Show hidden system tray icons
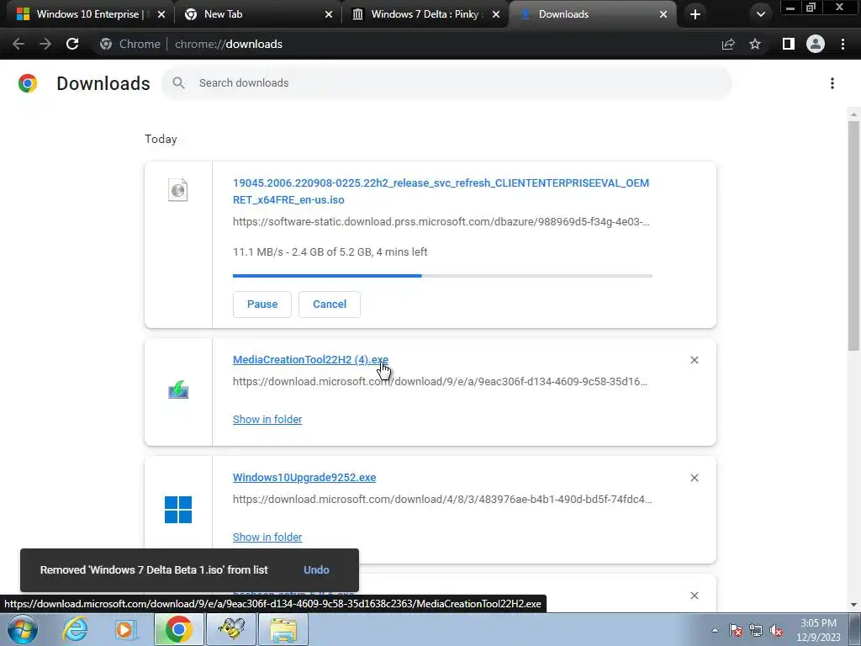 point(715,630)
